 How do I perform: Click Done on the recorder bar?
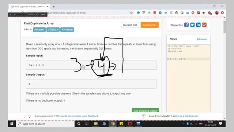coord(43,15)
